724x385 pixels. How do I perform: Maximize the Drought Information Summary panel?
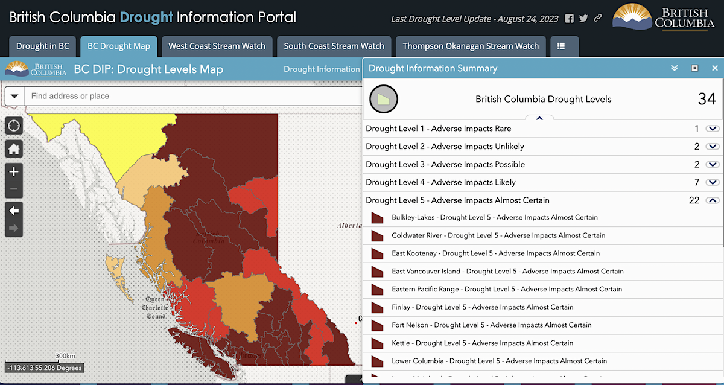tap(694, 68)
